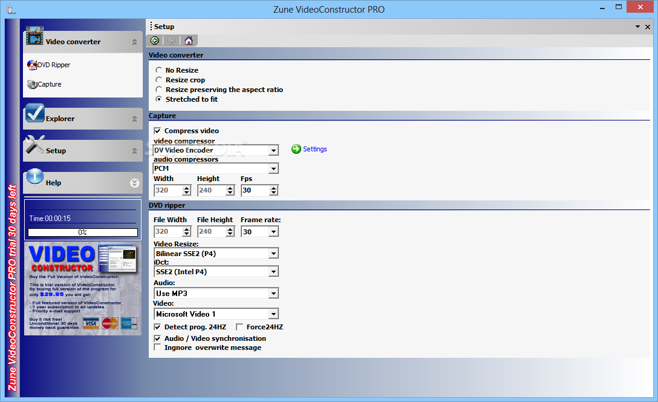
Task: Select Resize preserving the aspect ratio
Action: 158,89
